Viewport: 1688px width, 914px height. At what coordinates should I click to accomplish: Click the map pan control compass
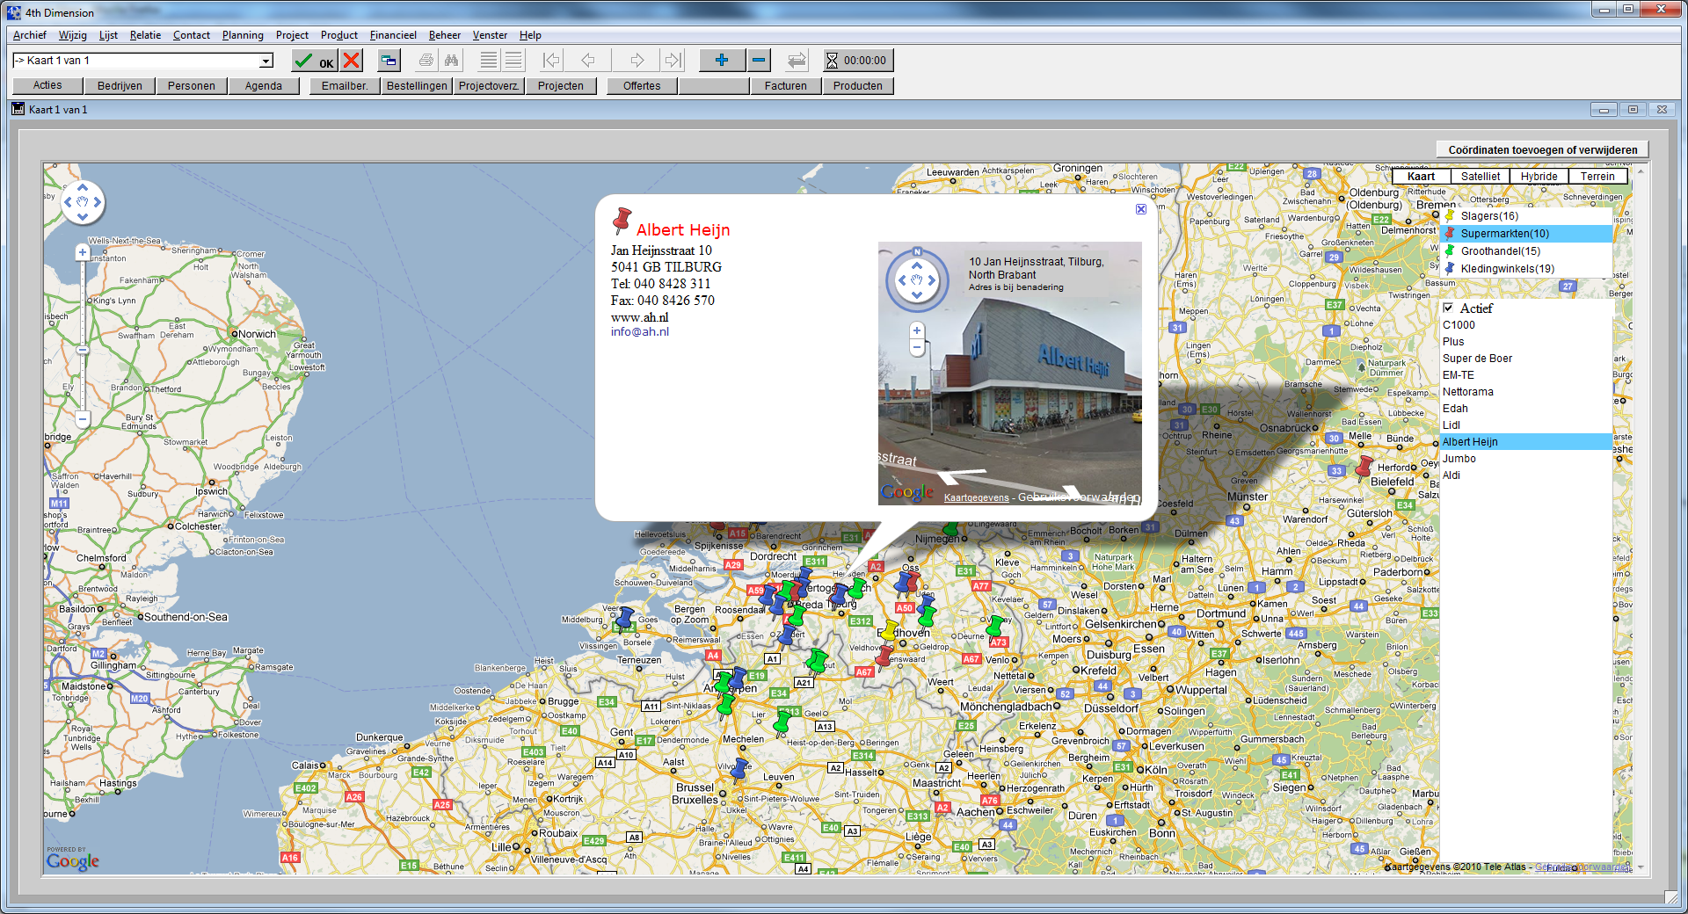click(83, 202)
